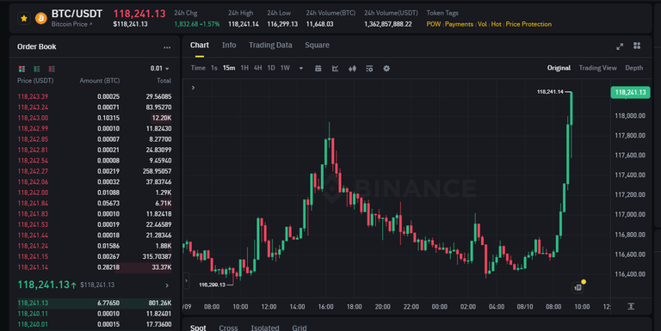
Task: Switch to the Isolated margin tab
Action: [265, 328]
